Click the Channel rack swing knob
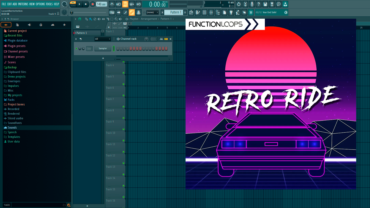The image size is (370, 208). [x=146, y=39]
